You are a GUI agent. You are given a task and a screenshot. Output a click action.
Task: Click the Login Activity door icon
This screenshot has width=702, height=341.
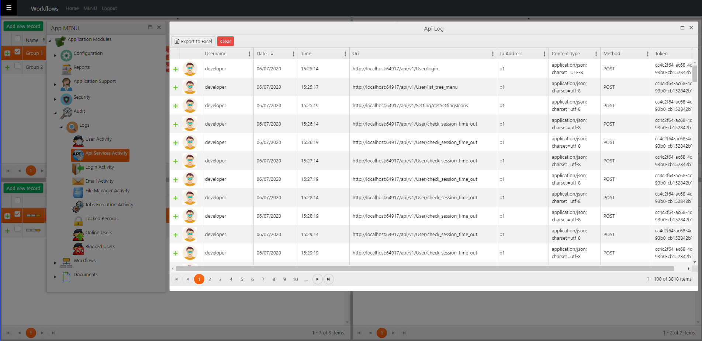click(78, 169)
